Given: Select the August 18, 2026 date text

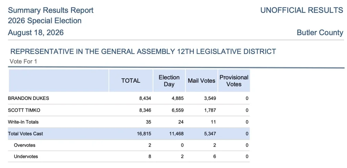Looking at the screenshot, I should point(36,33).
